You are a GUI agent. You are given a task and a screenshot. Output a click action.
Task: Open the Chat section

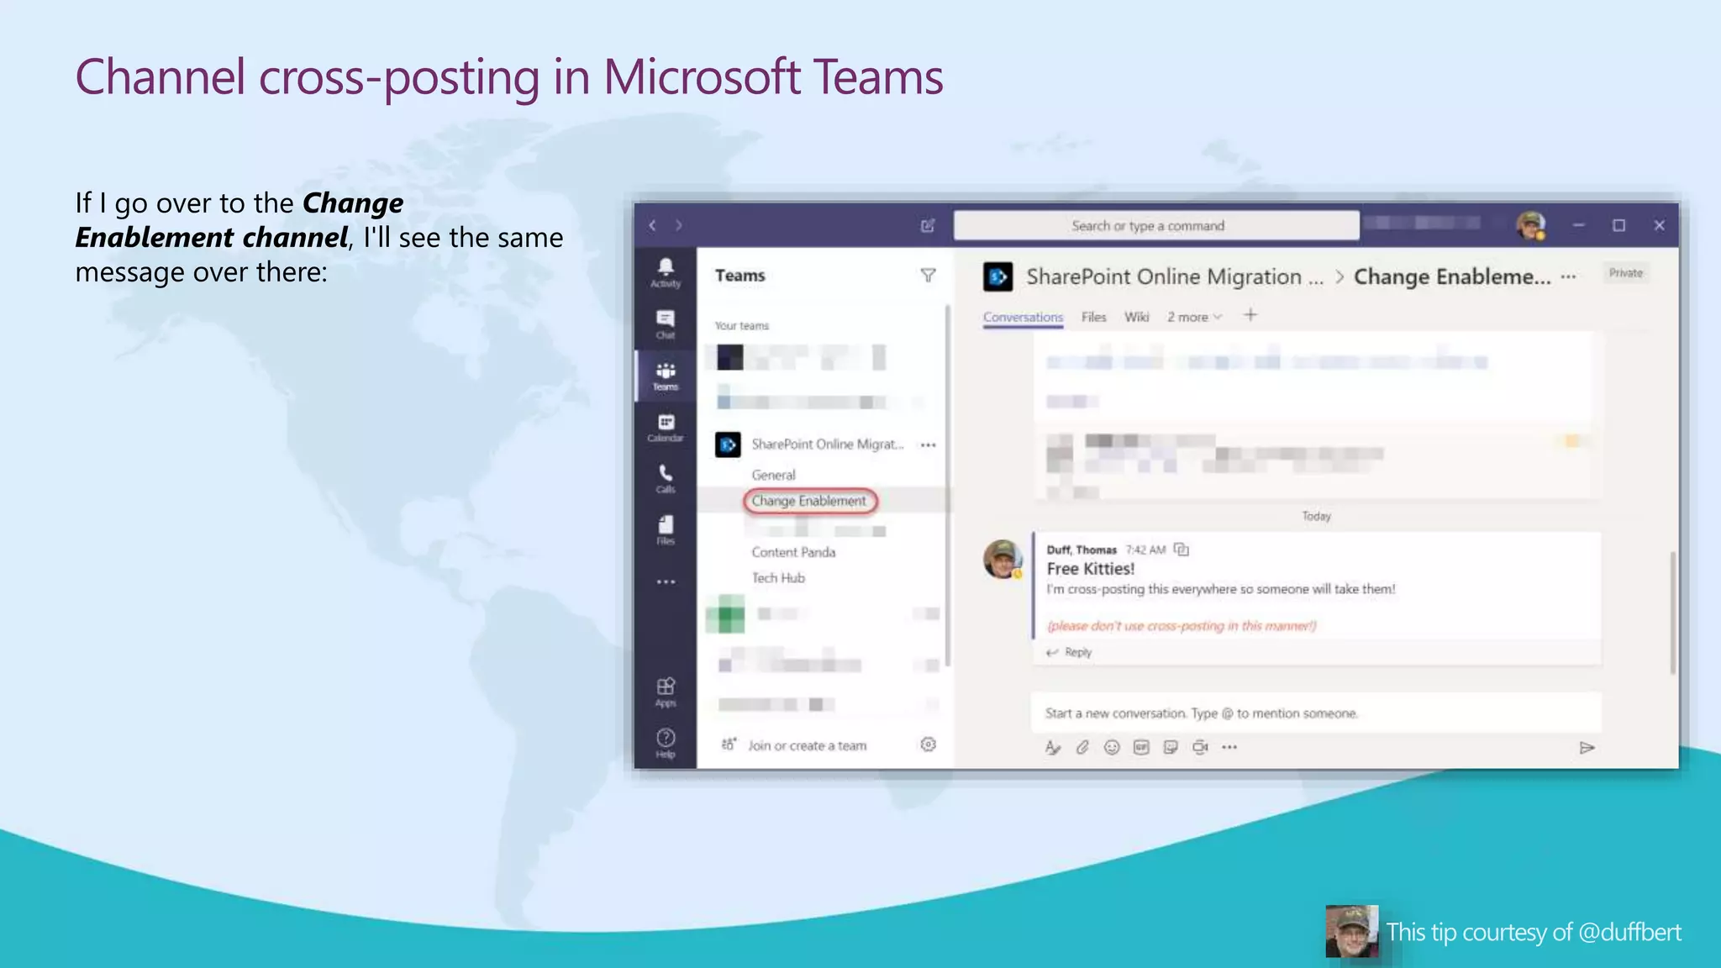[665, 324]
